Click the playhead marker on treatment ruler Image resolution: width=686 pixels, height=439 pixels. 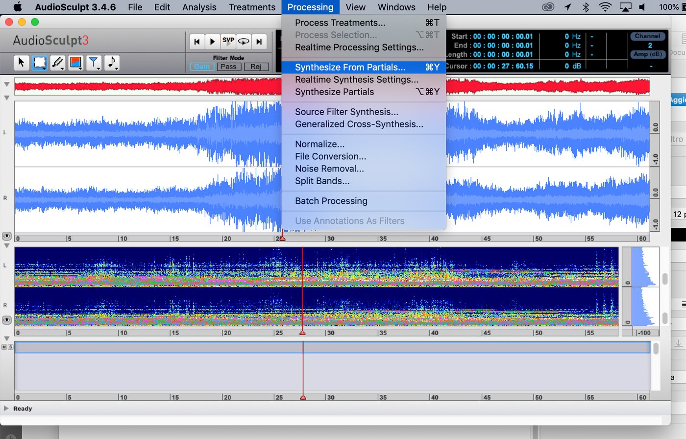coord(303,397)
